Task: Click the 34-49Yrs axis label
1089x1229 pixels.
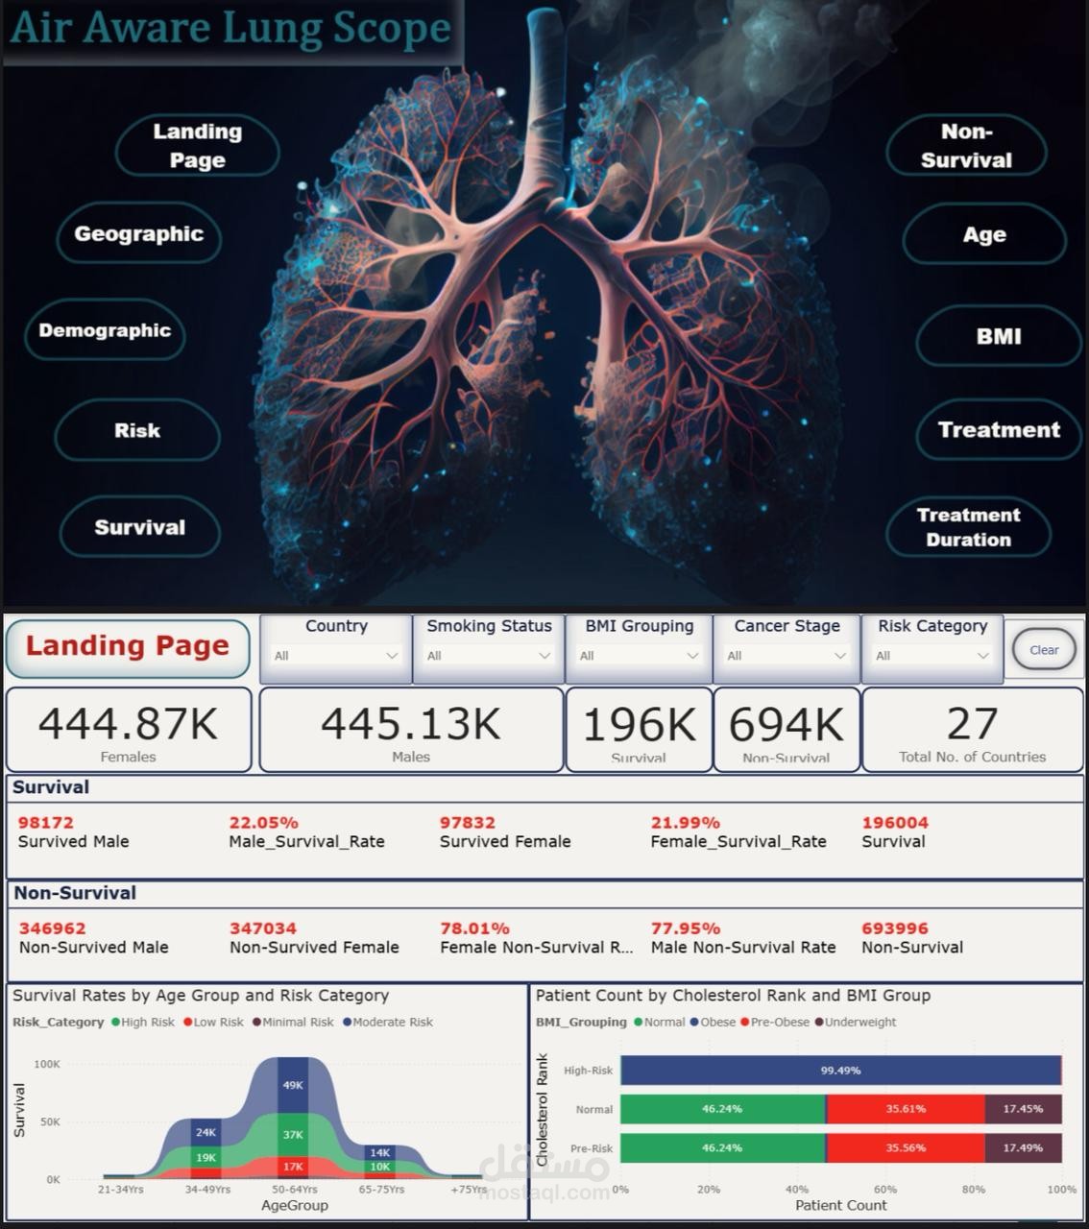Action: click(207, 1189)
